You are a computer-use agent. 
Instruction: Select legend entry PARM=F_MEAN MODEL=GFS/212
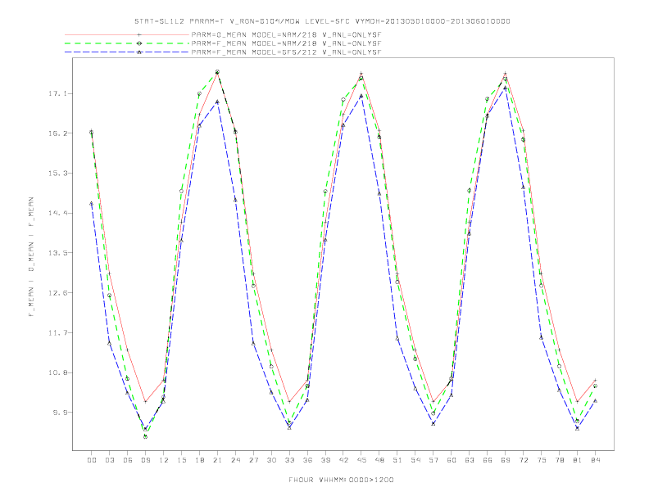286,52
